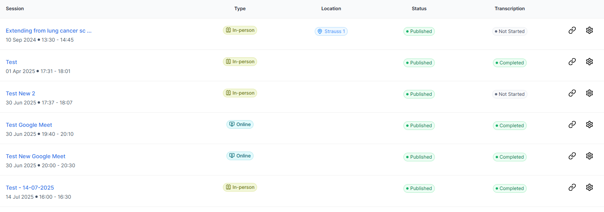
Task: Click Not Started badge for Test New 2
Action: [x=509, y=94]
